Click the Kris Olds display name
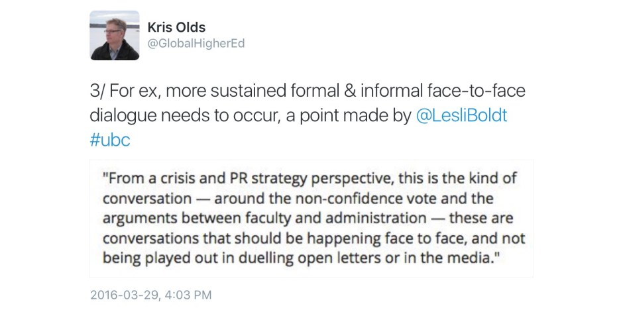This screenshot has height=310, width=623. click(x=176, y=27)
